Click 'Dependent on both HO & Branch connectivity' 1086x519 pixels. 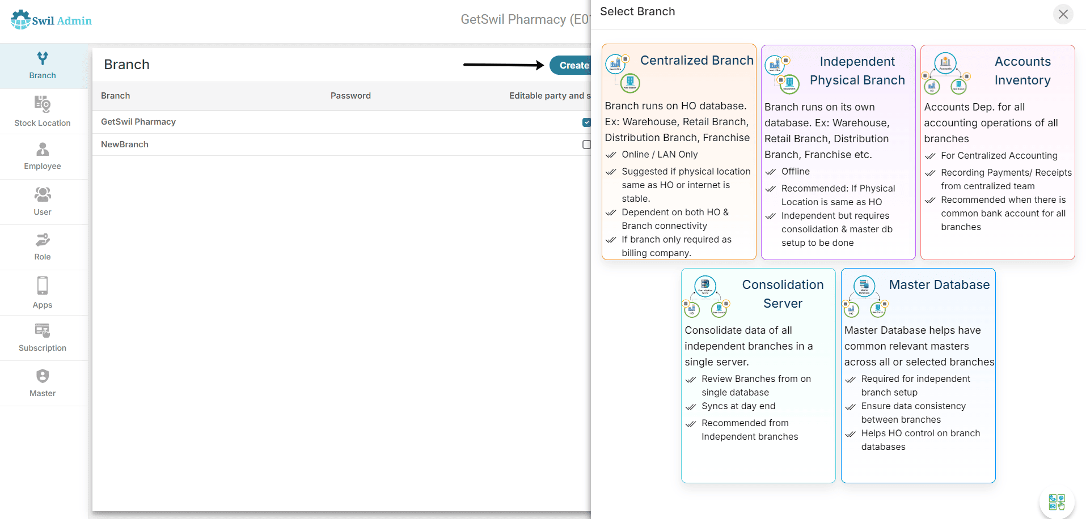[x=675, y=219]
